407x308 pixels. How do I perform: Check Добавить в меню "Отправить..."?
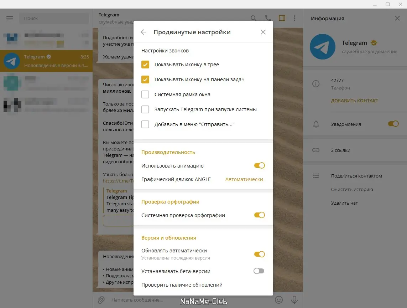(145, 124)
